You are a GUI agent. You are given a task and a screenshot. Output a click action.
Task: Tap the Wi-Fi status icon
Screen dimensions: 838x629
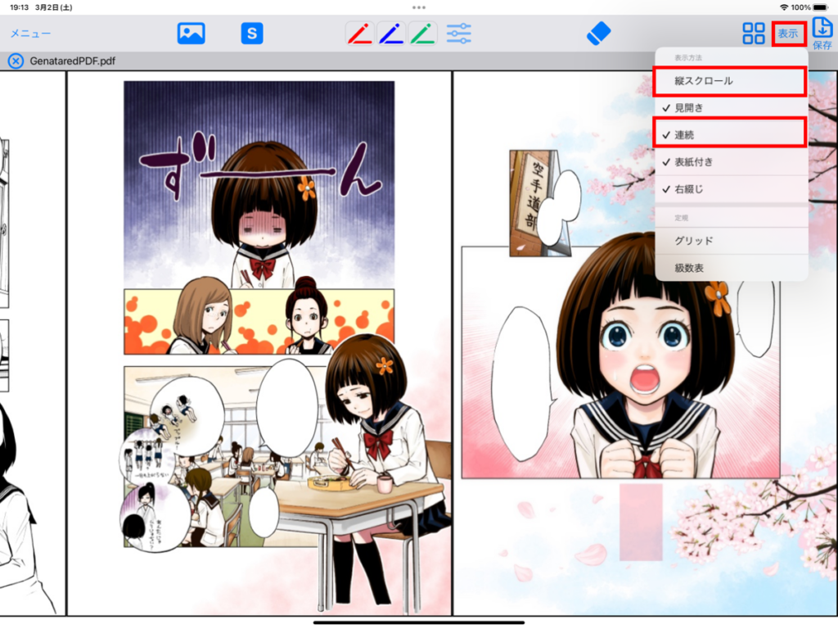784,7
